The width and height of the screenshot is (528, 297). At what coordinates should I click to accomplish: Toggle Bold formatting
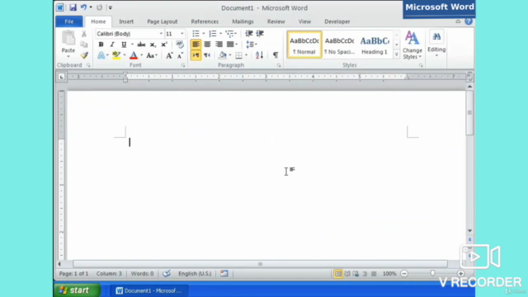coord(101,45)
